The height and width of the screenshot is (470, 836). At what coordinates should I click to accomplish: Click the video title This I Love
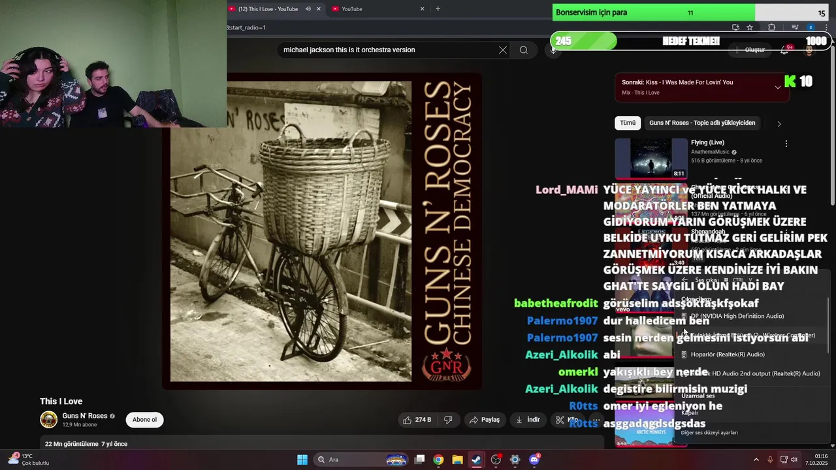pyautogui.click(x=61, y=401)
